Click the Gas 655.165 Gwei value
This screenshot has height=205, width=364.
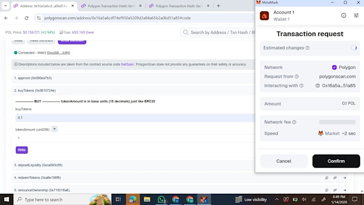pyautogui.click(x=83, y=32)
